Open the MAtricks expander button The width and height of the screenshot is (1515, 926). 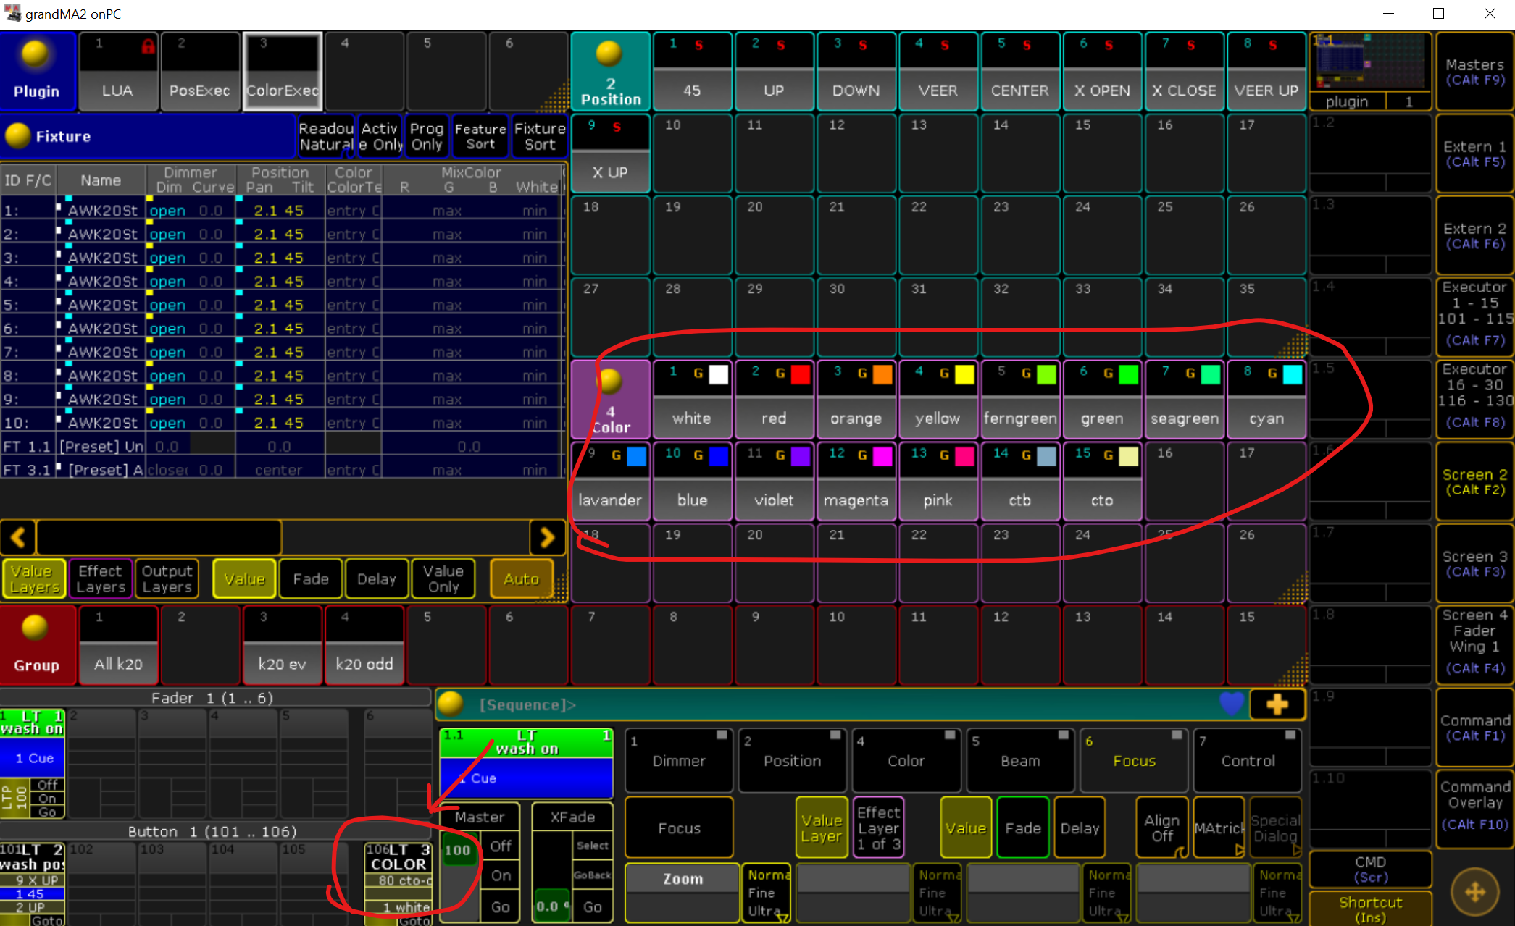pos(1219,828)
